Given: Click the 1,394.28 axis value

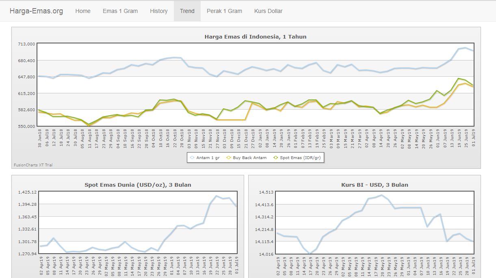Looking at the screenshot, I should (27, 204).
